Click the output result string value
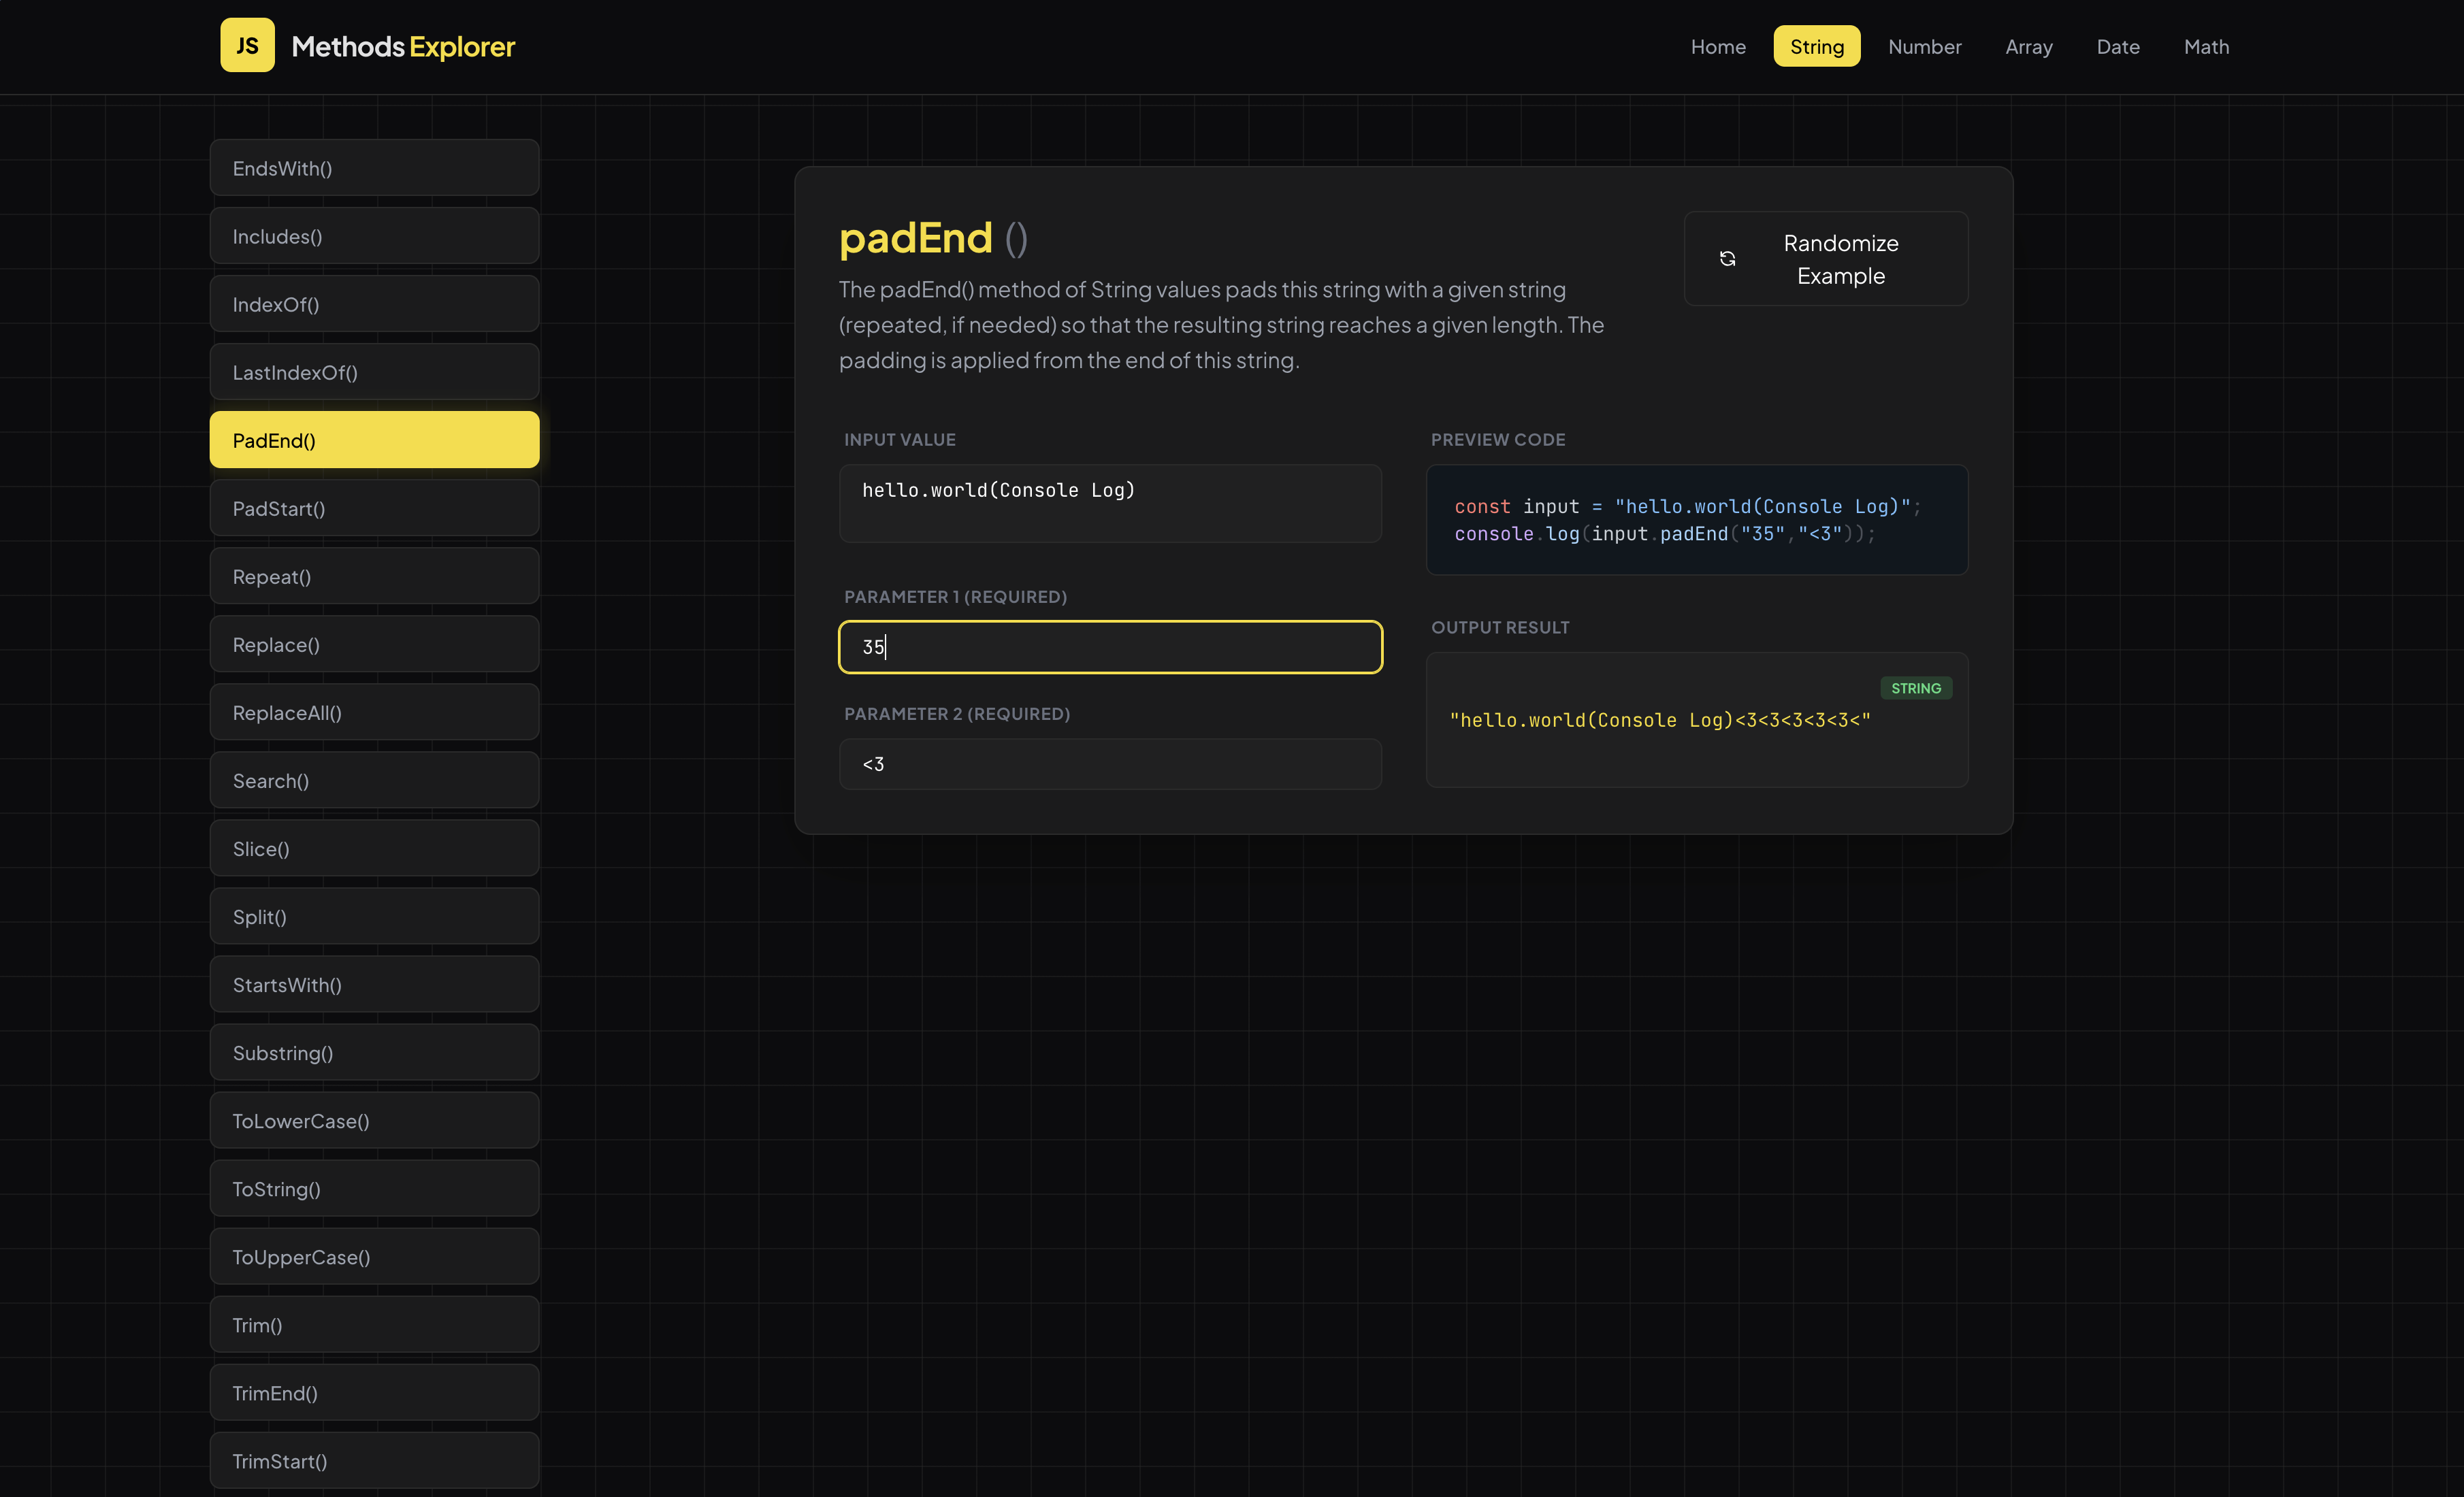 pos(1659,720)
